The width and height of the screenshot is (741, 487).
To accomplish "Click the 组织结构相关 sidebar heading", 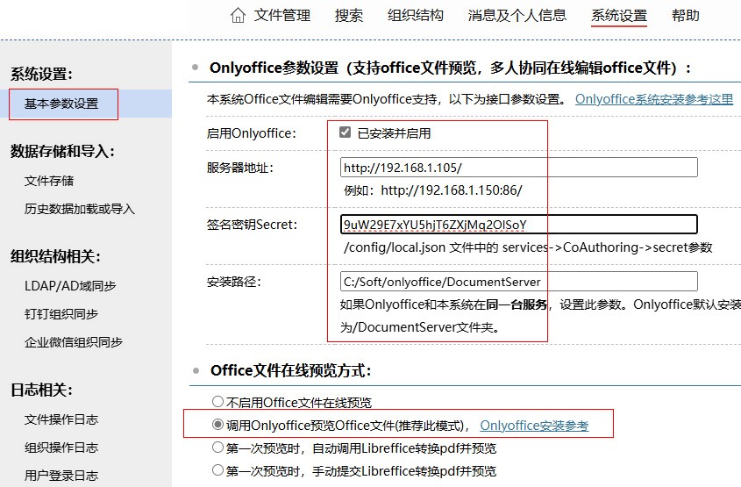I will pyautogui.click(x=56, y=257).
